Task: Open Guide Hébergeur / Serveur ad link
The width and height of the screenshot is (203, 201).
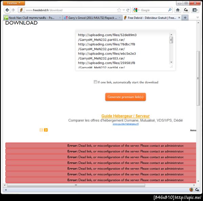Action: click(126, 116)
